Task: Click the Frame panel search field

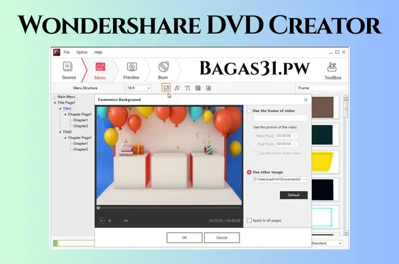Action: click(x=321, y=88)
